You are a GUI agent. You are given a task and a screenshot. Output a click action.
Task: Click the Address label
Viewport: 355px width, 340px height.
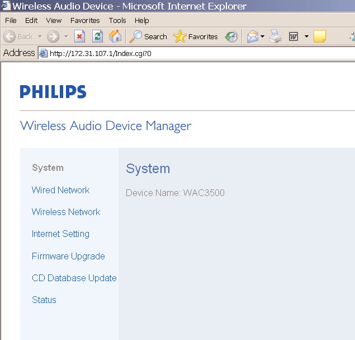pyautogui.click(x=19, y=53)
